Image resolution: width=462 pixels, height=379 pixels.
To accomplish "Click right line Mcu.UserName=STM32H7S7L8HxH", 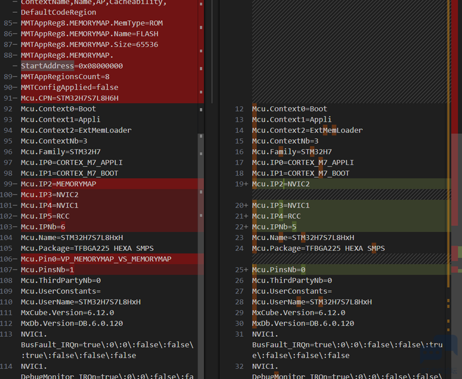I will click(312, 302).
